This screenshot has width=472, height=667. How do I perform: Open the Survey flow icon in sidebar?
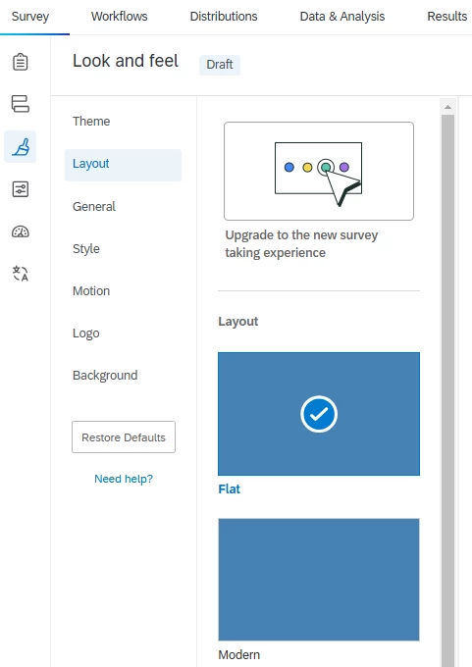click(x=20, y=104)
